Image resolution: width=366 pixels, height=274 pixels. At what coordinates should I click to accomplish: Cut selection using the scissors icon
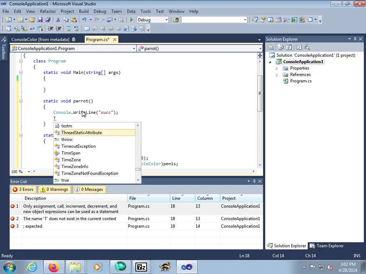point(58,20)
